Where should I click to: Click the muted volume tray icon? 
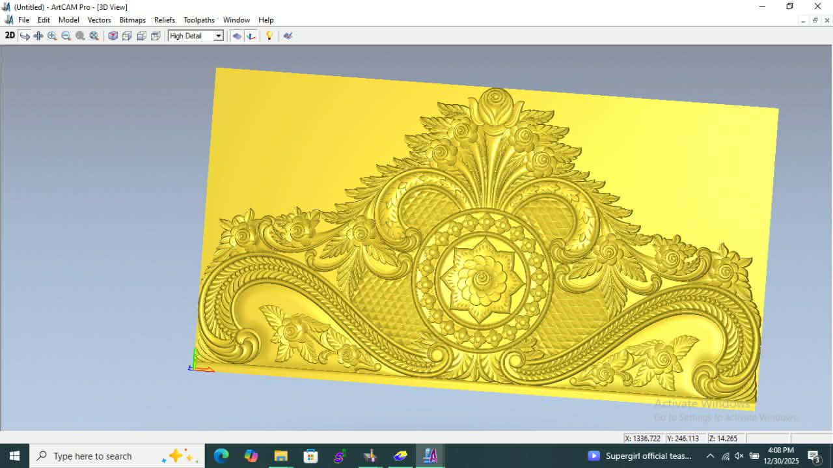click(739, 456)
